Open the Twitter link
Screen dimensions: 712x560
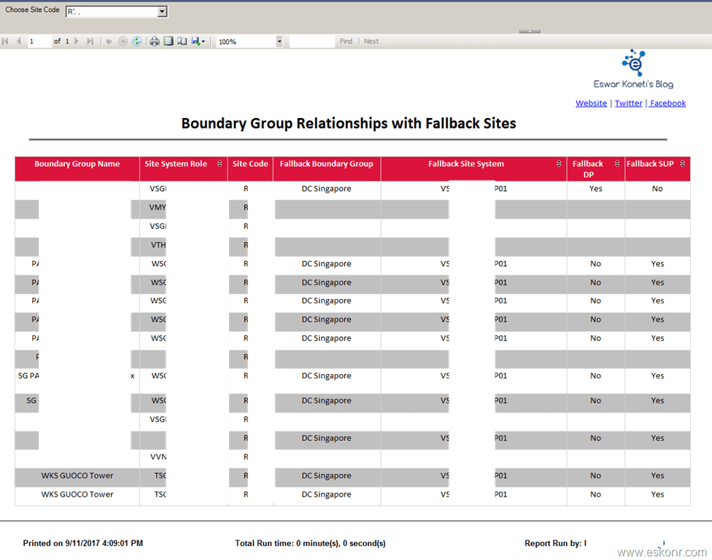click(x=628, y=103)
